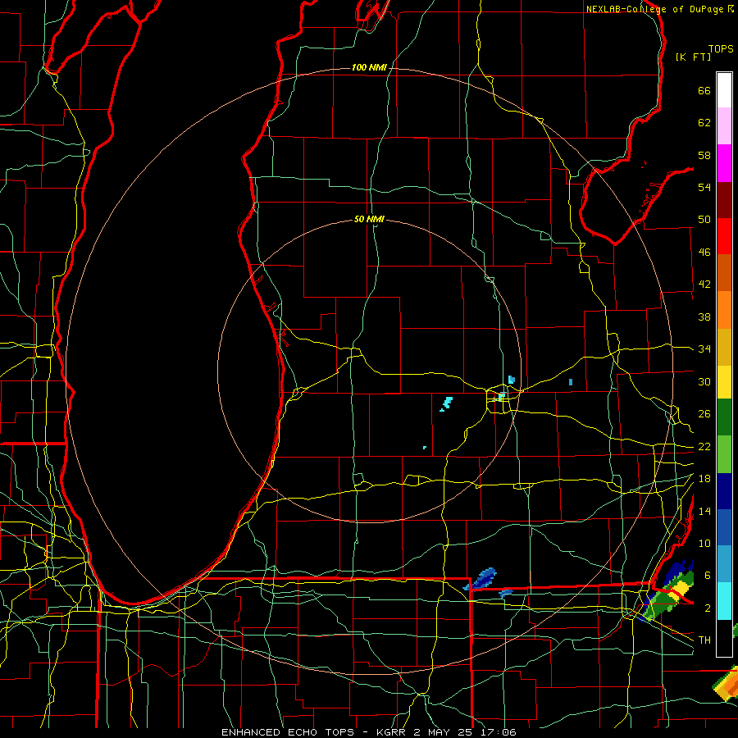738x738 pixels.
Task: Pick the bright red legend swatch
Action: tap(724, 236)
